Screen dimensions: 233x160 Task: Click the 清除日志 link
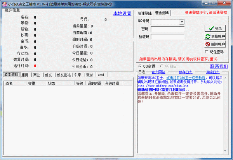click(x=213, y=72)
